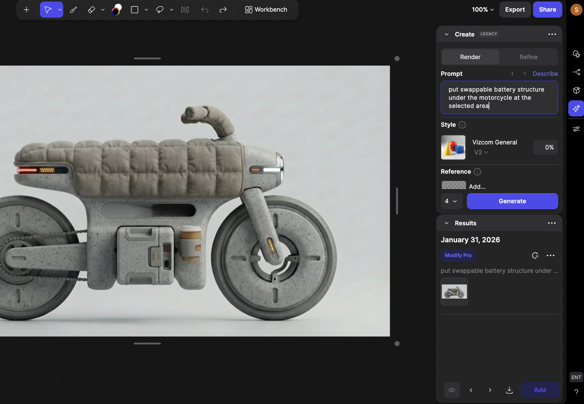Click the mirror symmetry icon
The width and height of the screenshot is (584, 404).
185,10
